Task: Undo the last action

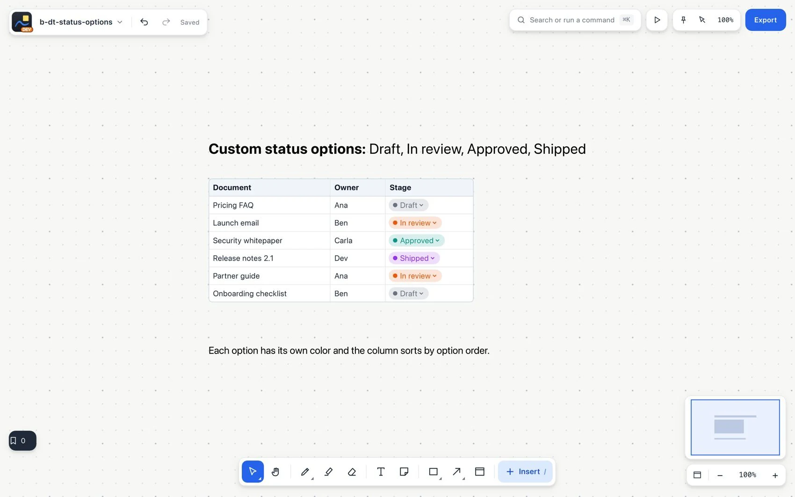Action: coord(144,22)
